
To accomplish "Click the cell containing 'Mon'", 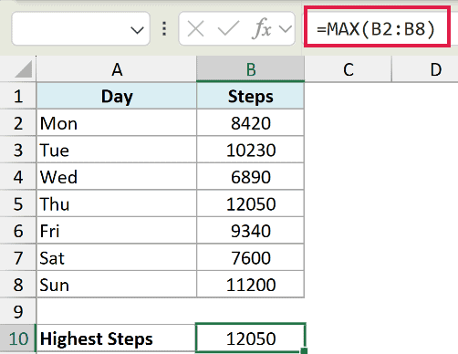I will coord(117,123).
